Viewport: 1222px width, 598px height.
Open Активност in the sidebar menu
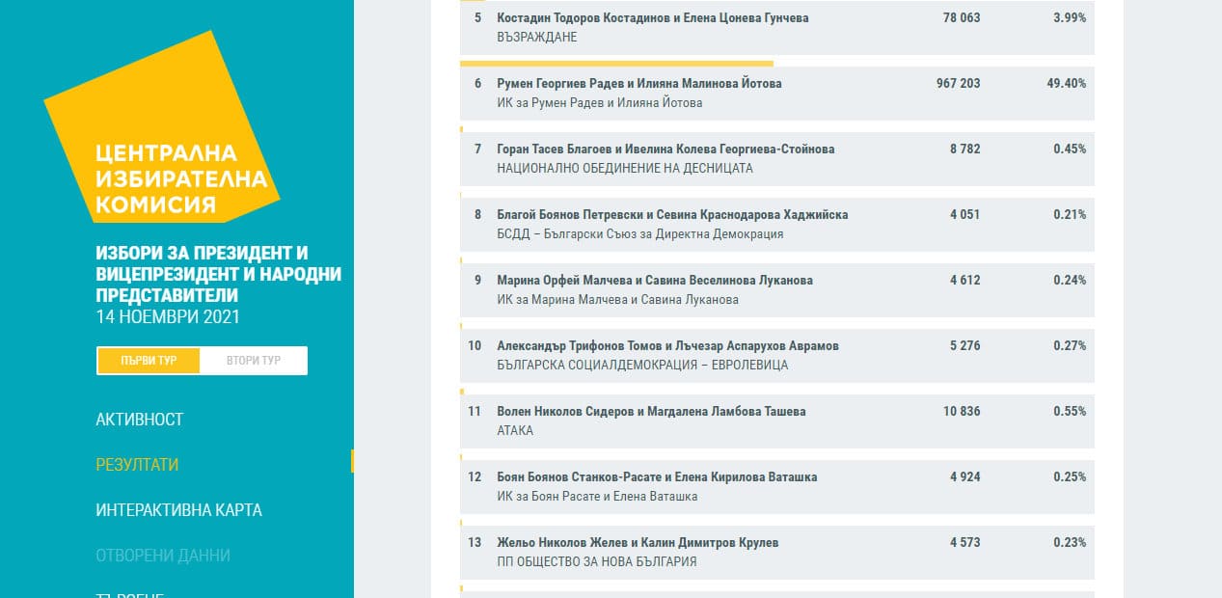point(139,420)
